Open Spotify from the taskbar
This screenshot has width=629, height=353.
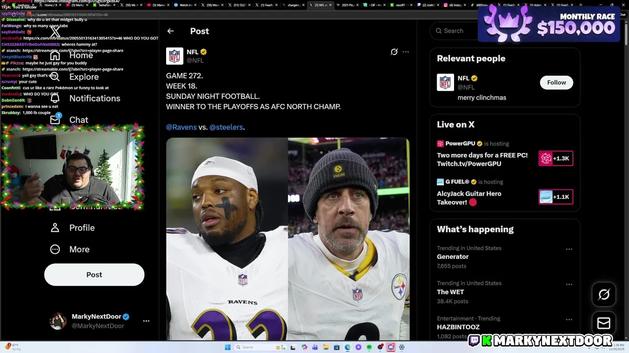click(x=369, y=347)
